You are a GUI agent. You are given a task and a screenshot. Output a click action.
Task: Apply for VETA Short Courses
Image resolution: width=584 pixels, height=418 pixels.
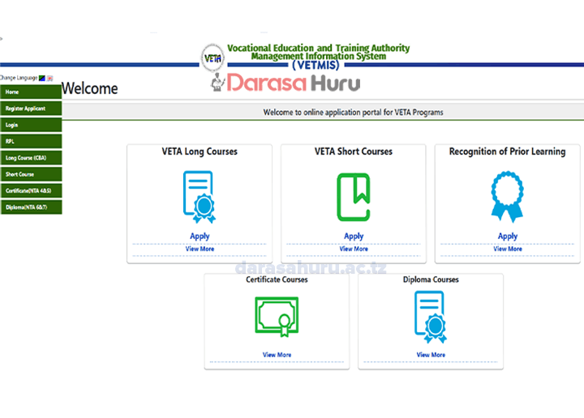pyautogui.click(x=354, y=237)
